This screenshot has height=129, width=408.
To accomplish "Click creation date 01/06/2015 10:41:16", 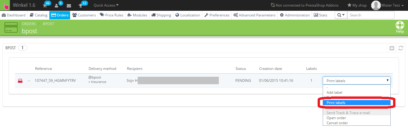I will point(276,81).
